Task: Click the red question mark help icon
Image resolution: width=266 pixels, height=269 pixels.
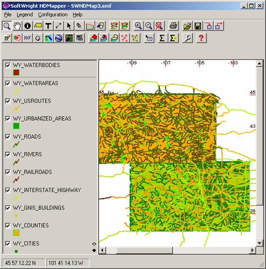Action: point(201,38)
